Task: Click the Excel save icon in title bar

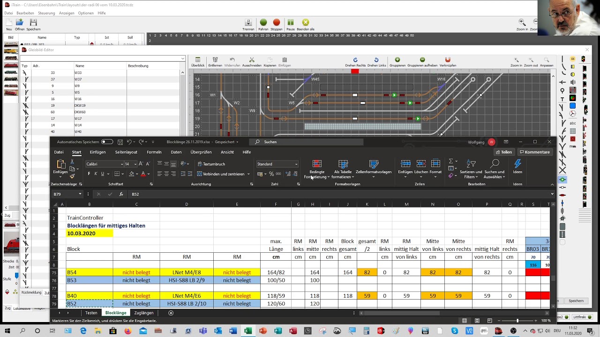Action: 120,142
